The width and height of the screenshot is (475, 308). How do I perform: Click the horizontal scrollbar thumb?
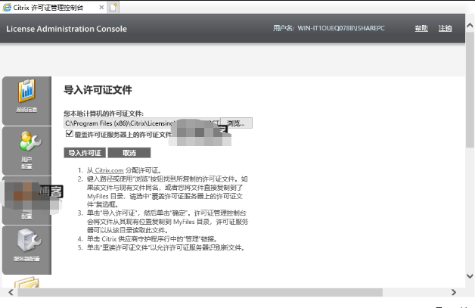point(200,292)
